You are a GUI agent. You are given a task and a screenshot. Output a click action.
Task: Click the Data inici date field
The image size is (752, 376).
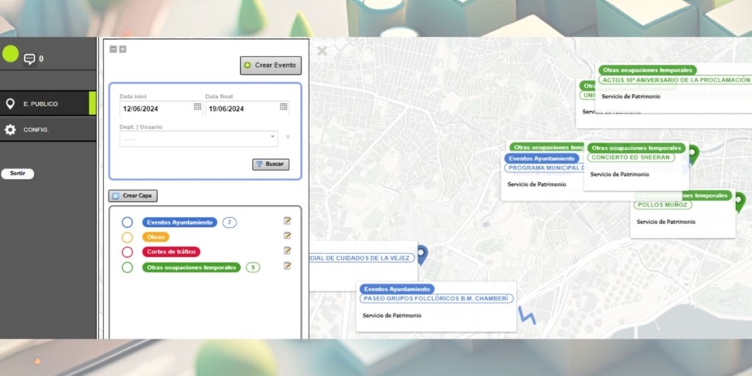pos(153,109)
